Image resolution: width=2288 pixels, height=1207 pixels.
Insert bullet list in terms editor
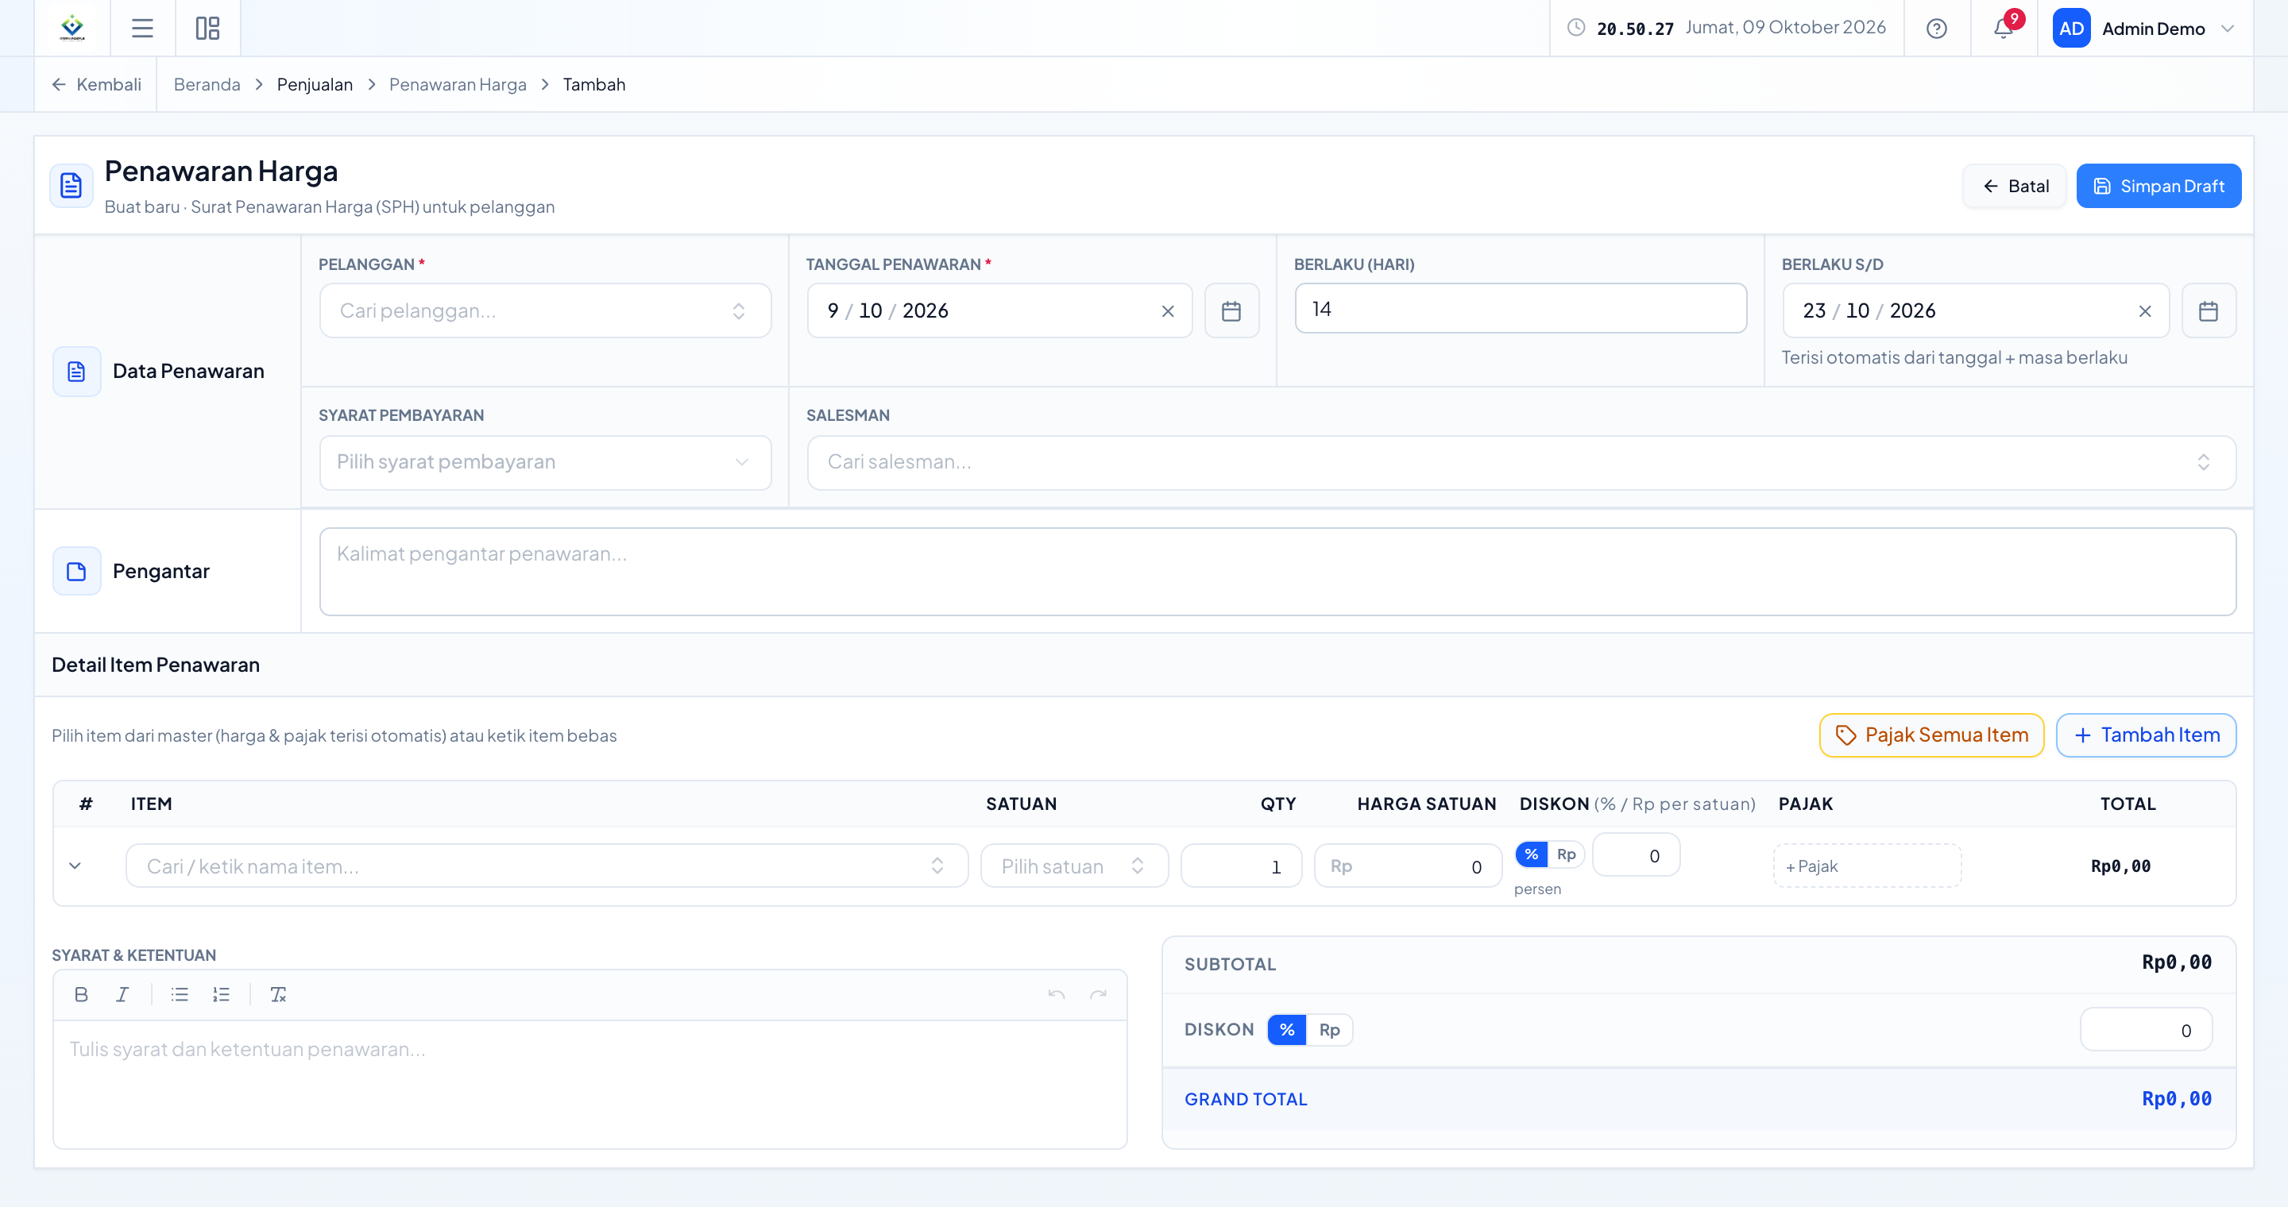tap(180, 994)
